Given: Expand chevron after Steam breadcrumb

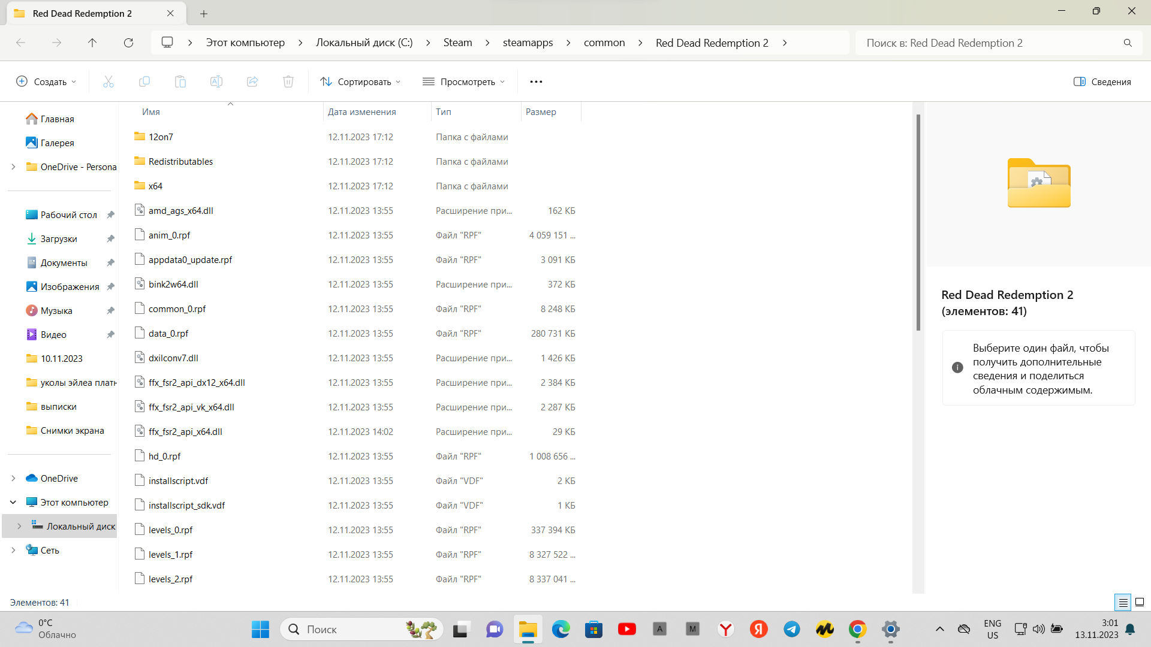Looking at the screenshot, I should (x=487, y=43).
